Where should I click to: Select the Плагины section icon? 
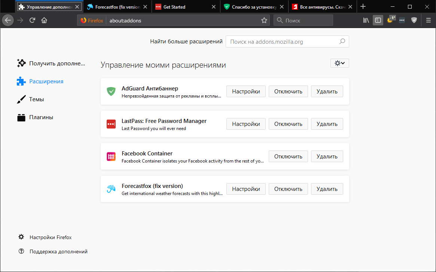21,117
